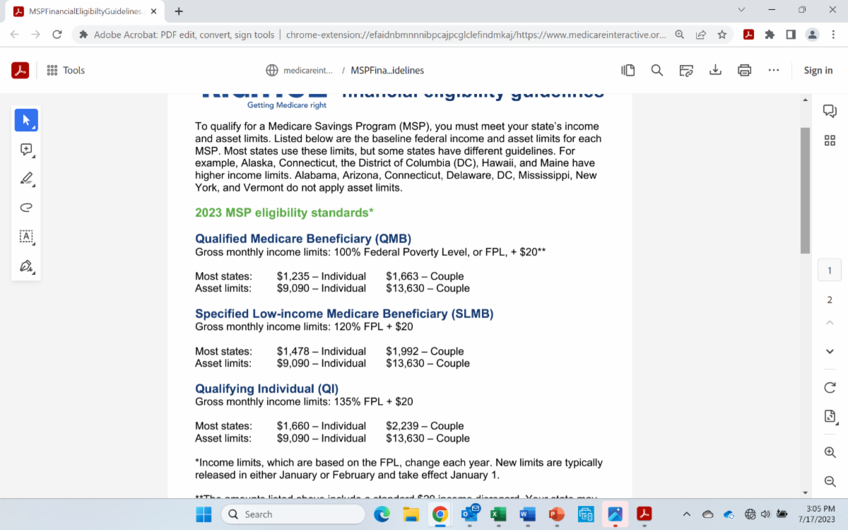Viewport: 848px width, 530px height.
Task: Open the more options ellipsis menu
Action: click(774, 70)
